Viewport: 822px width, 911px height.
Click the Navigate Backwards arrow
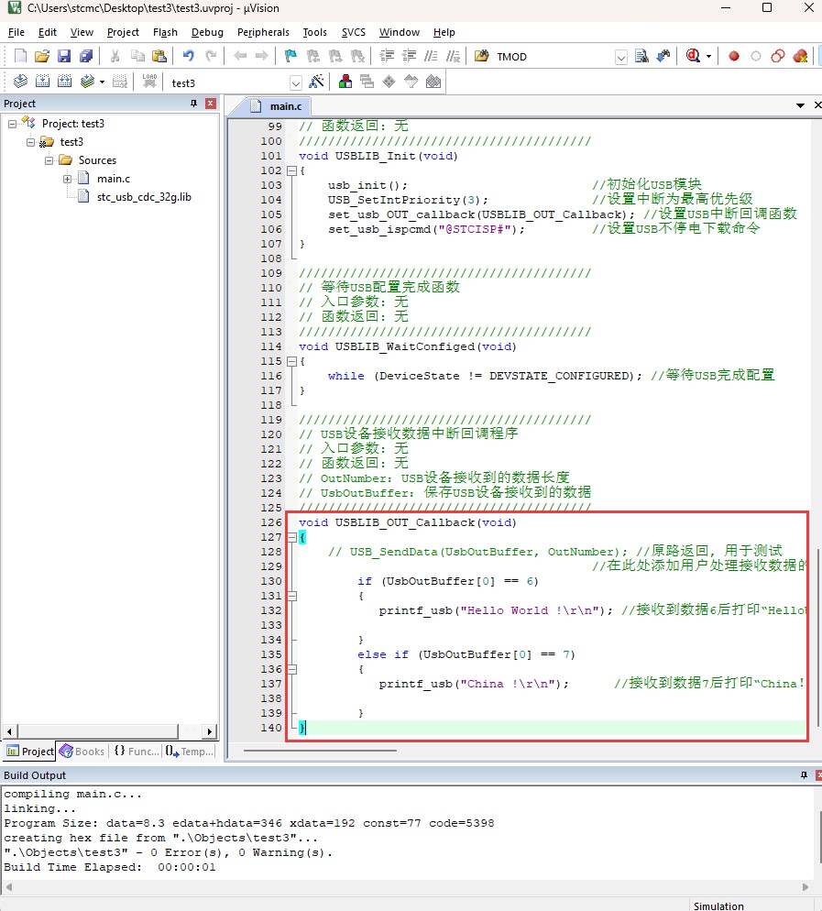coord(240,56)
